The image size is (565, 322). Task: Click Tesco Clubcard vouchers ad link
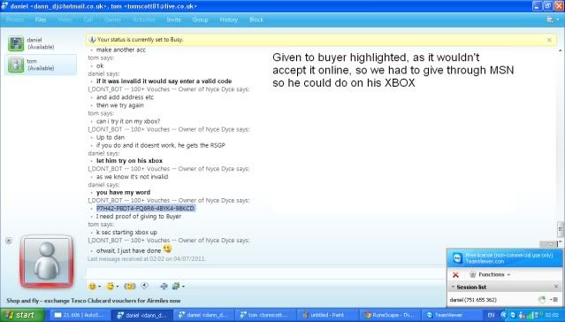pyautogui.click(x=94, y=301)
